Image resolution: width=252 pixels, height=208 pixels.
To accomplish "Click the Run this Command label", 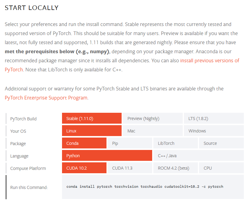I will pyautogui.click(x=29, y=187).
